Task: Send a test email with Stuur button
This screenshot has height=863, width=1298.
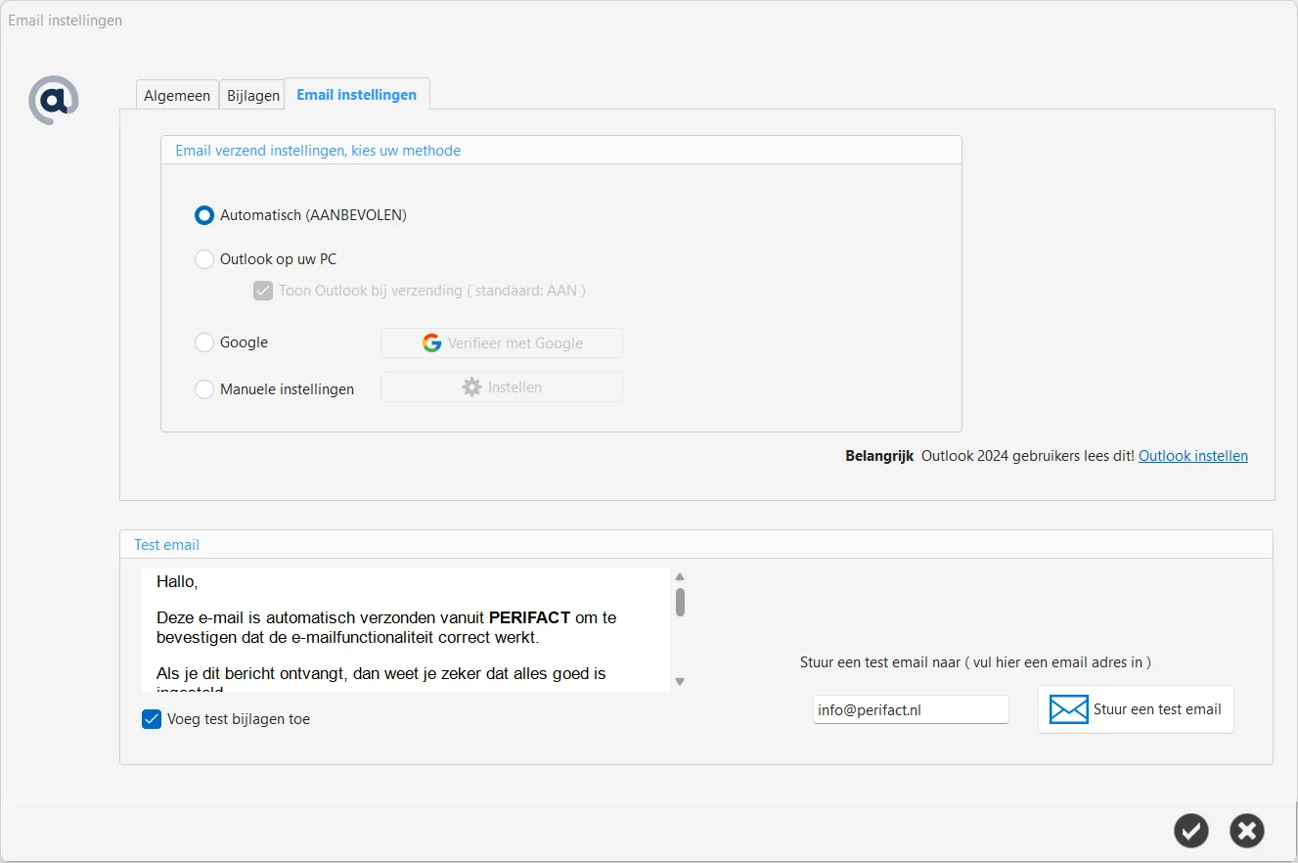Action: 1136,709
